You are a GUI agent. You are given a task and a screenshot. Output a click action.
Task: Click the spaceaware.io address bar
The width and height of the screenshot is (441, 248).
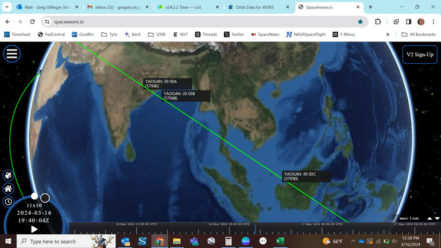pos(205,22)
